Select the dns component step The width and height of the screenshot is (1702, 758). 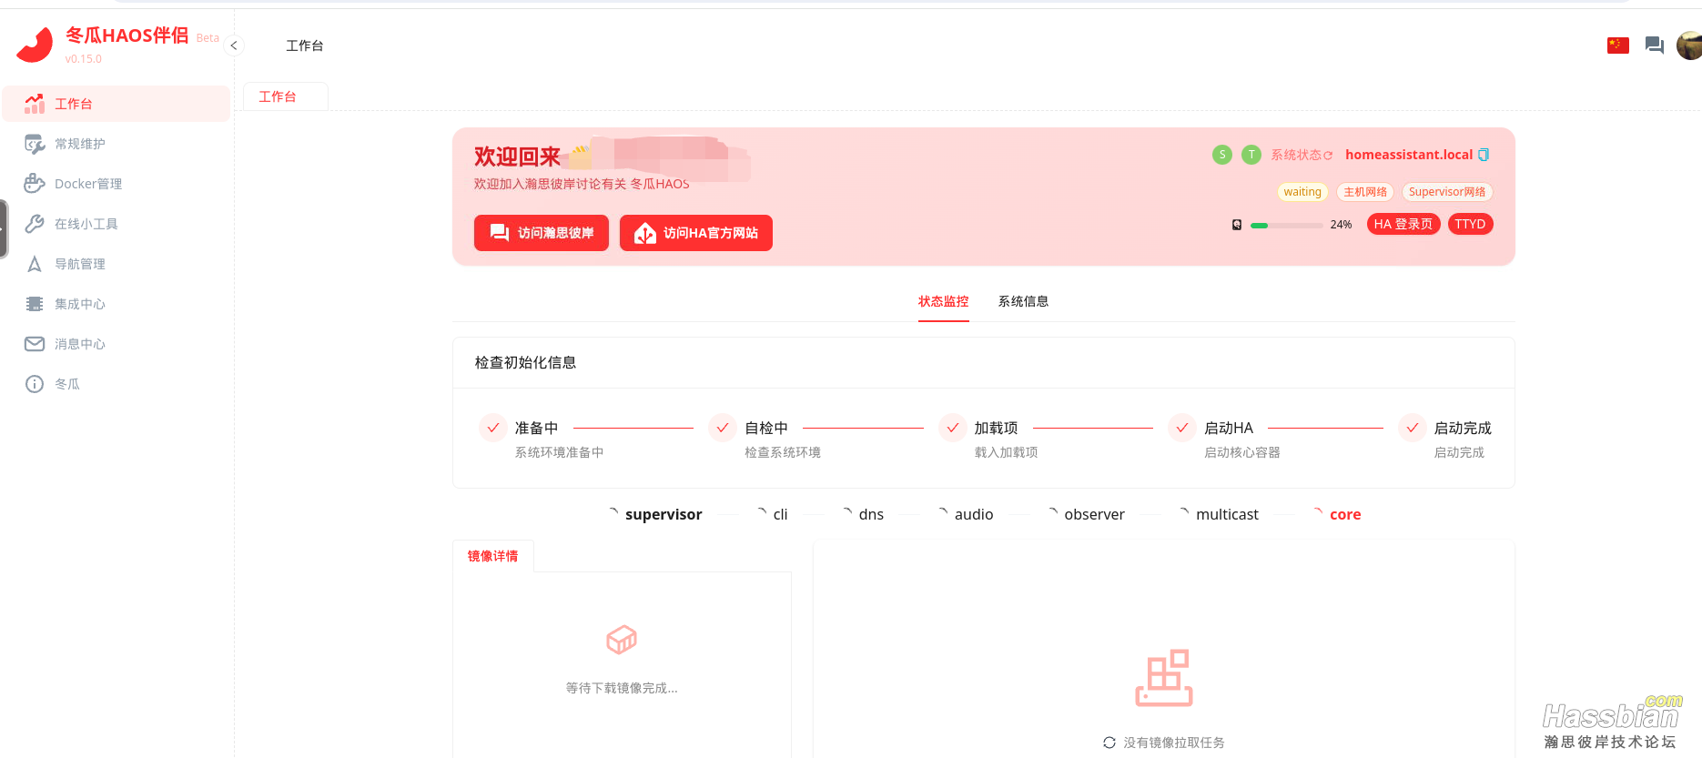point(862,514)
